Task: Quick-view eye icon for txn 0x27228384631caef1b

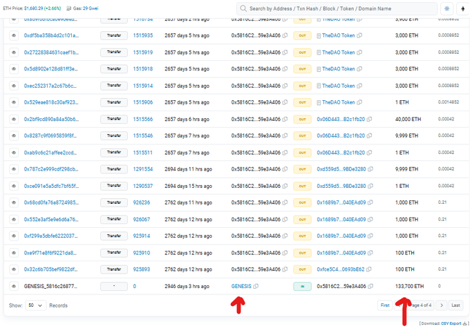Action: pyautogui.click(x=14, y=52)
